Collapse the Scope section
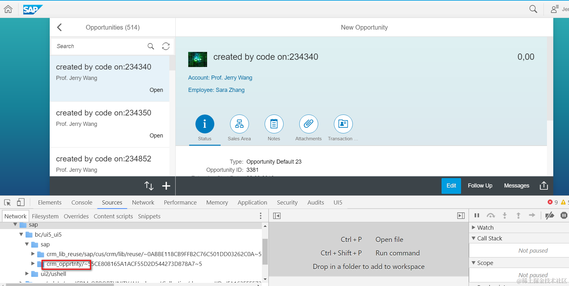Viewport: 569px width, 286px height. pyautogui.click(x=473, y=263)
